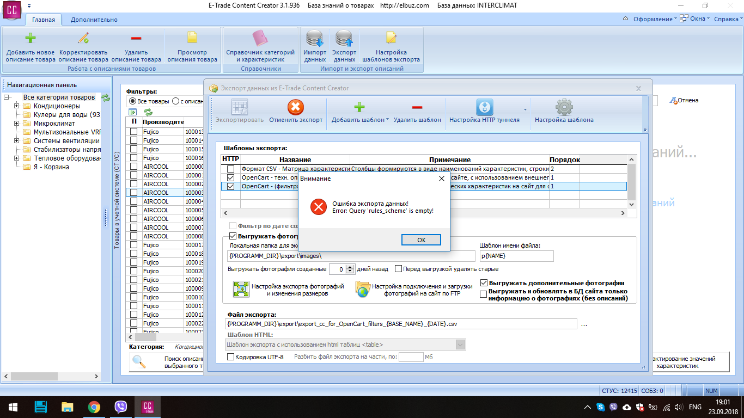This screenshot has width=744, height=418.
Task: Switch to the Дополнительно ribbon tab
Action: pyautogui.click(x=94, y=20)
